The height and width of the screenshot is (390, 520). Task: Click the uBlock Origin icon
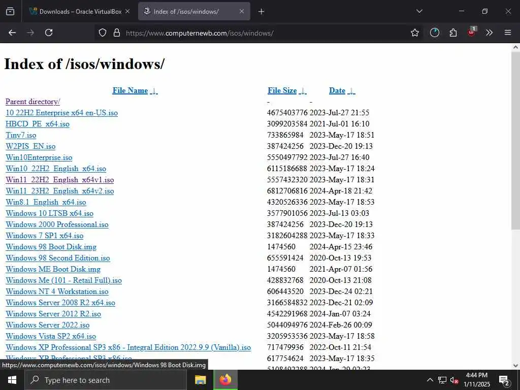(472, 32)
